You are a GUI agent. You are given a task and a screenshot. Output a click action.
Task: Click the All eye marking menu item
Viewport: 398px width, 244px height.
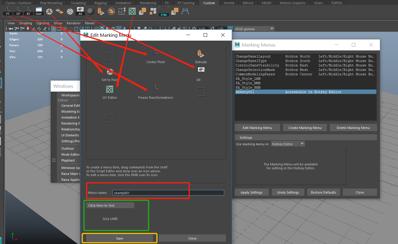[x=201, y=74]
